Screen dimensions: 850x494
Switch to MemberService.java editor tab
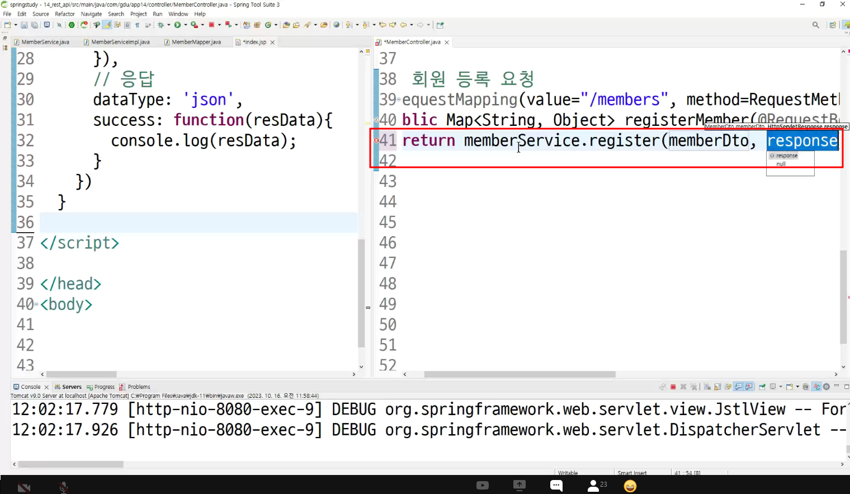click(42, 42)
